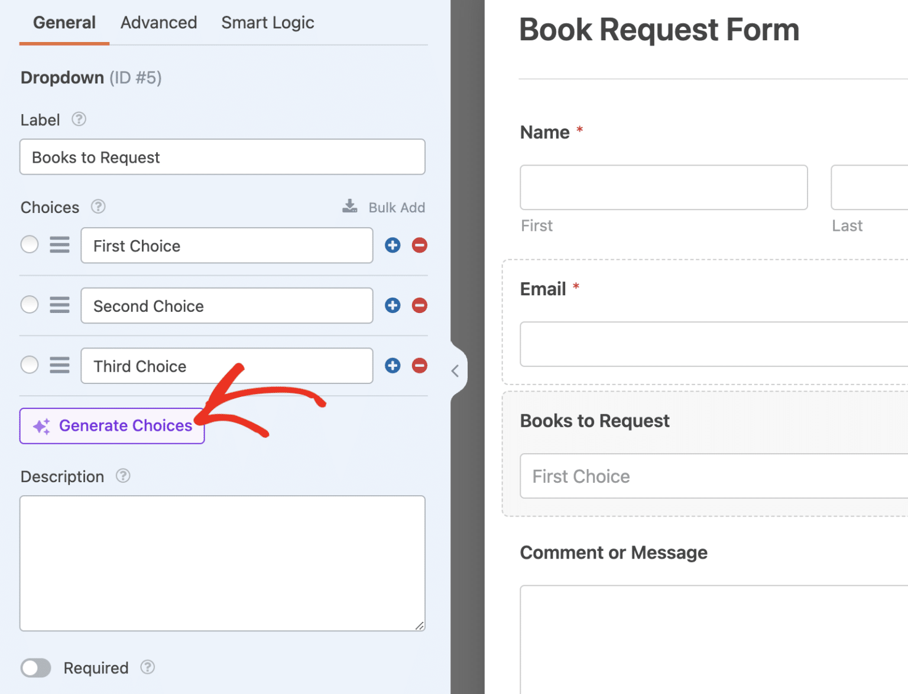Open the Smart Logic tab
The width and height of the screenshot is (908, 694).
tap(267, 22)
